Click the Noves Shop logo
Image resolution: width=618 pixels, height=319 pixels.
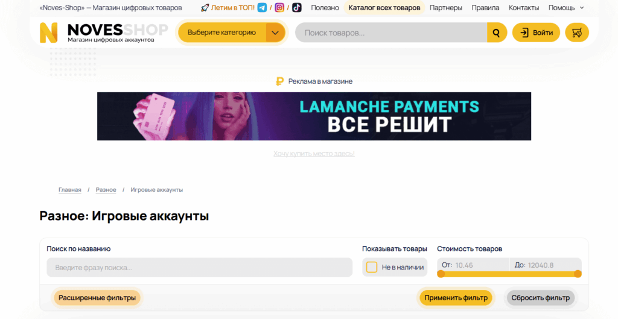click(104, 33)
